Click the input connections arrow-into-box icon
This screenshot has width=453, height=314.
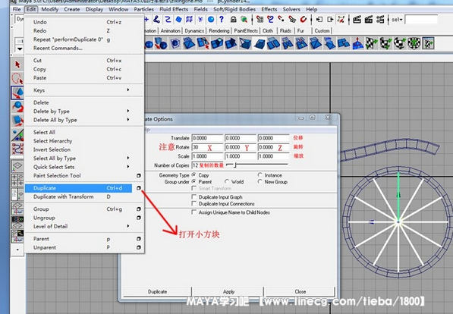pos(319,20)
